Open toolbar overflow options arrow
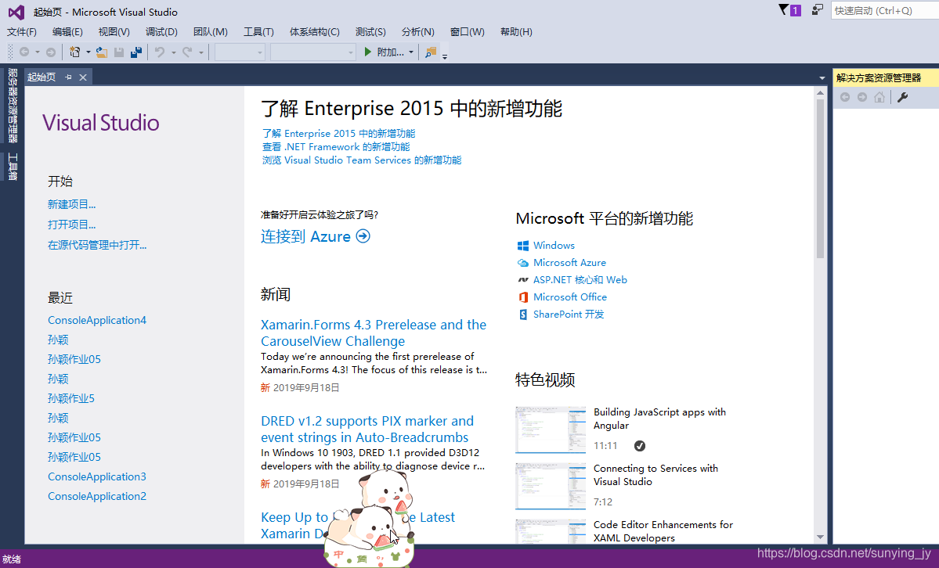The height and width of the screenshot is (568, 939). (444, 56)
